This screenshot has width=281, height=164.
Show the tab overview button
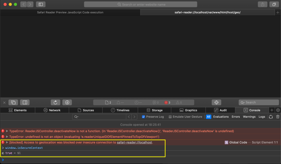274,4
